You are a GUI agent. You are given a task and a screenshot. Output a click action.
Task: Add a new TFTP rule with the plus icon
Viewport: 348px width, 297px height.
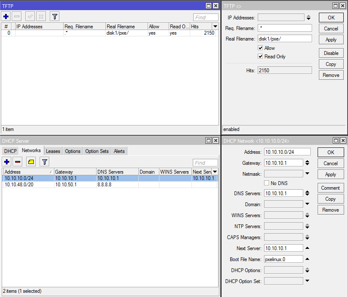pos(6,16)
